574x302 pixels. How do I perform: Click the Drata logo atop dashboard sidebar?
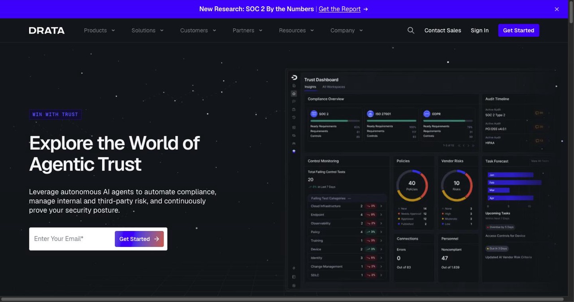pos(294,78)
